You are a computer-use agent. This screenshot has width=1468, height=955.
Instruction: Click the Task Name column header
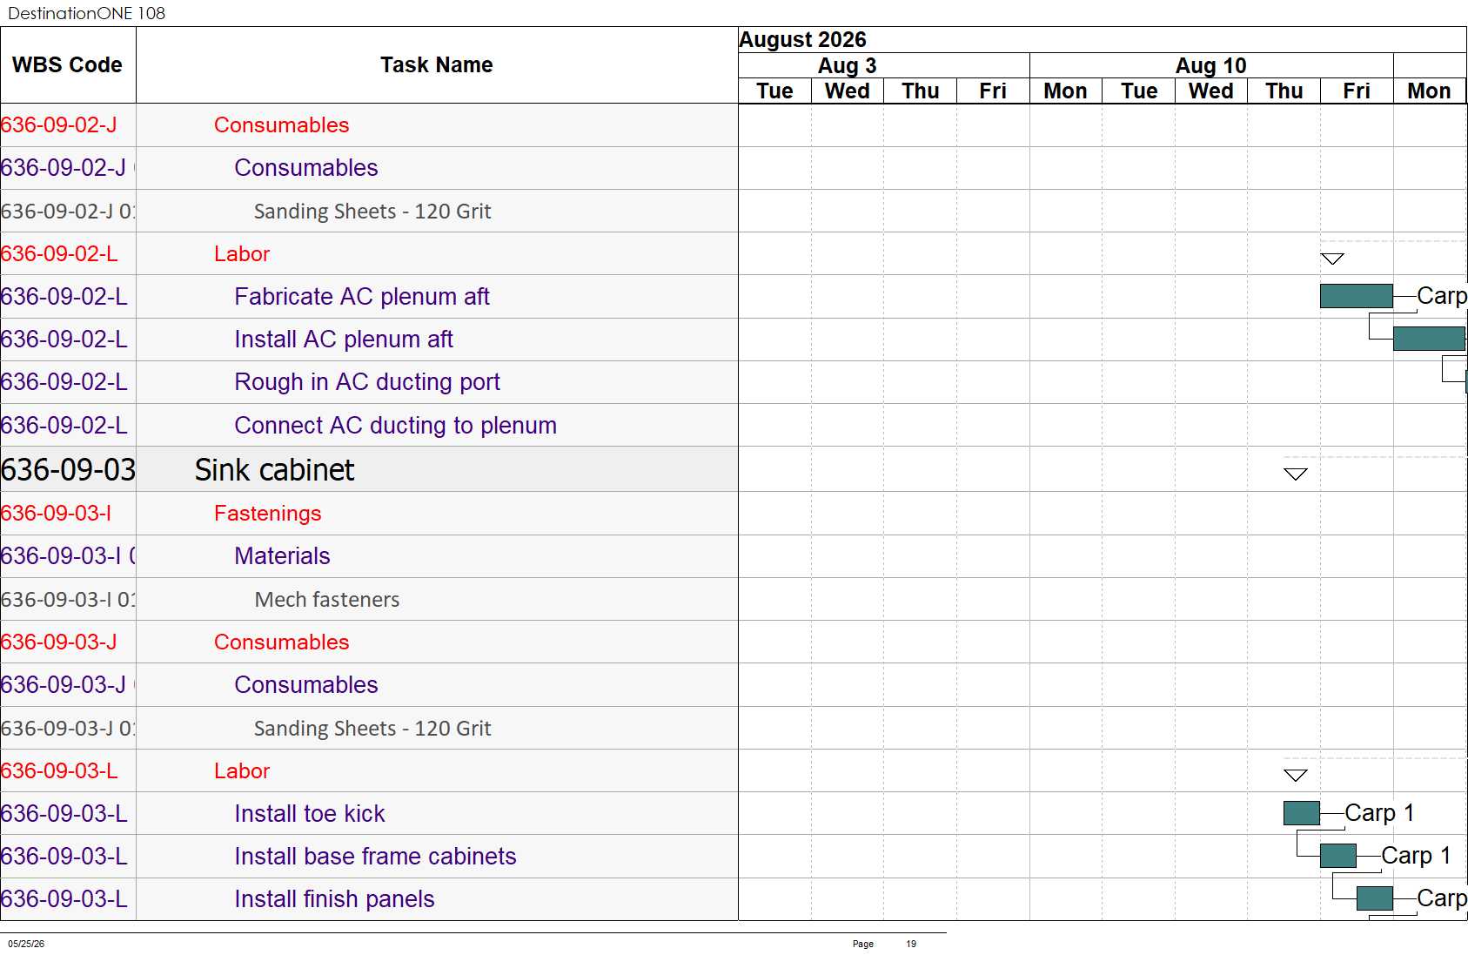click(x=437, y=65)
